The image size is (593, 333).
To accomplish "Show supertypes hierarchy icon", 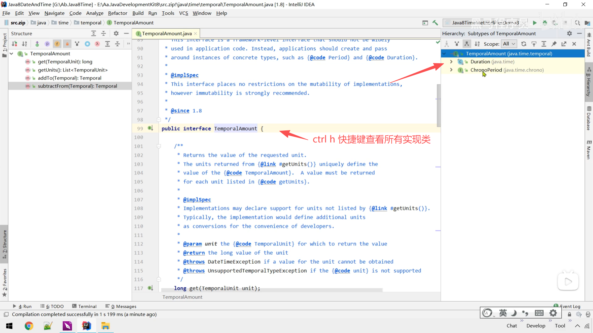I will (x=456, y=44).
